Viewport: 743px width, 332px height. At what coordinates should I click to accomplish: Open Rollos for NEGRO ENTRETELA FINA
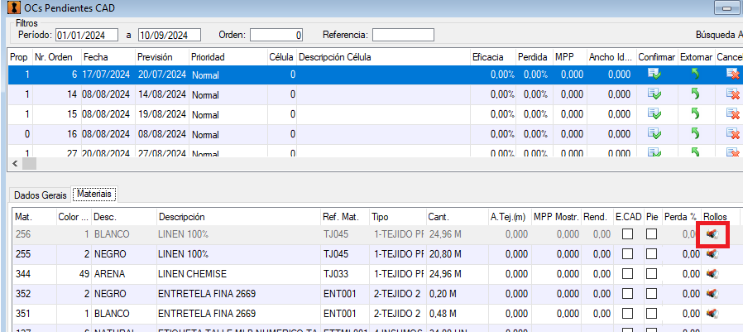[x=712, y=294]
